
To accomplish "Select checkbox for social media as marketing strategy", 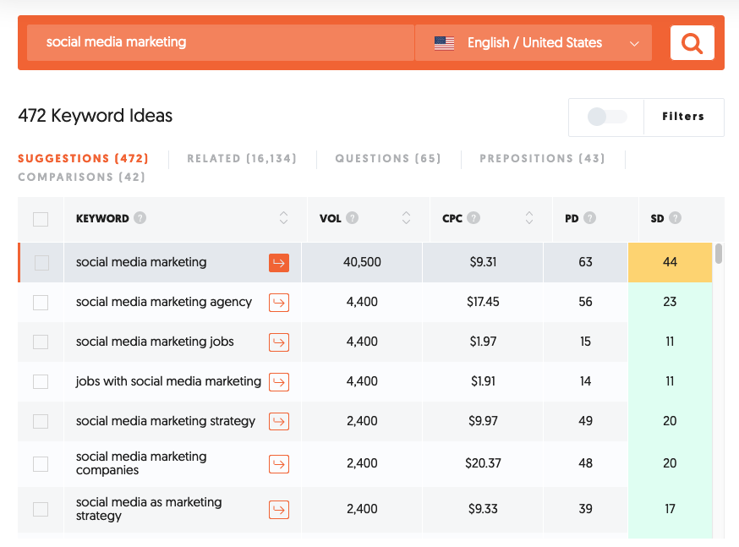I will tap(41, 509).
